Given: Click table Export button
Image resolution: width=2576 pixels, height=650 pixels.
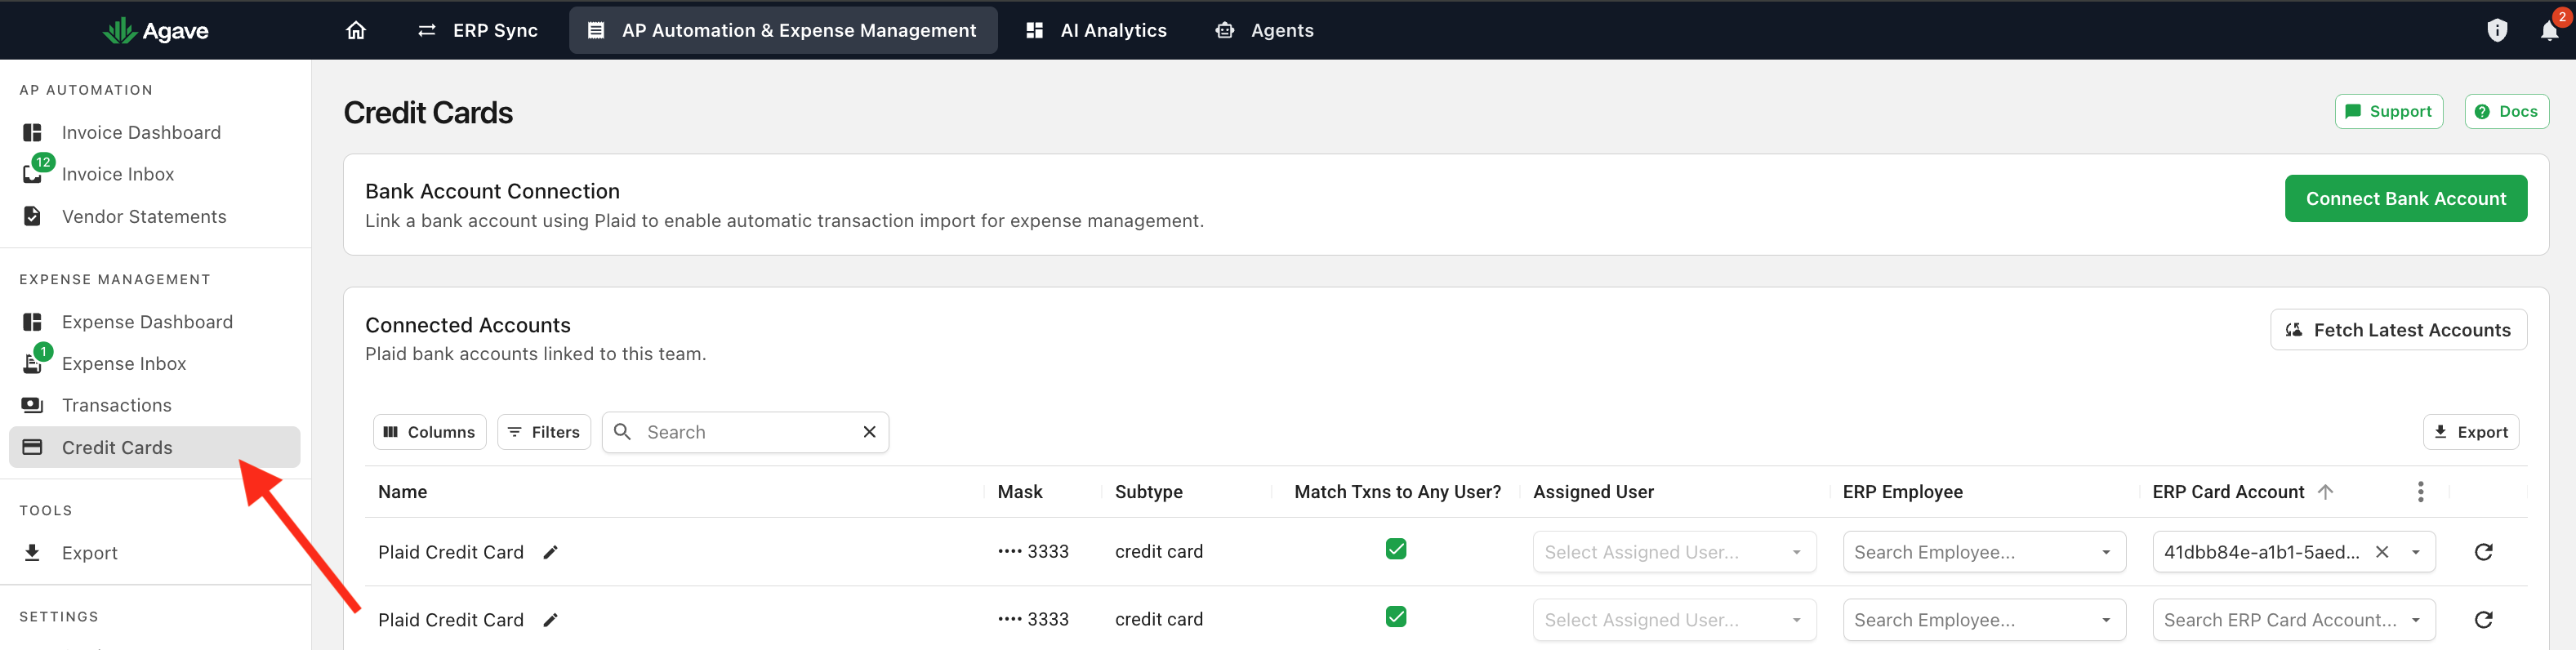Looking at the screenshot, I should coord(2470,432).
